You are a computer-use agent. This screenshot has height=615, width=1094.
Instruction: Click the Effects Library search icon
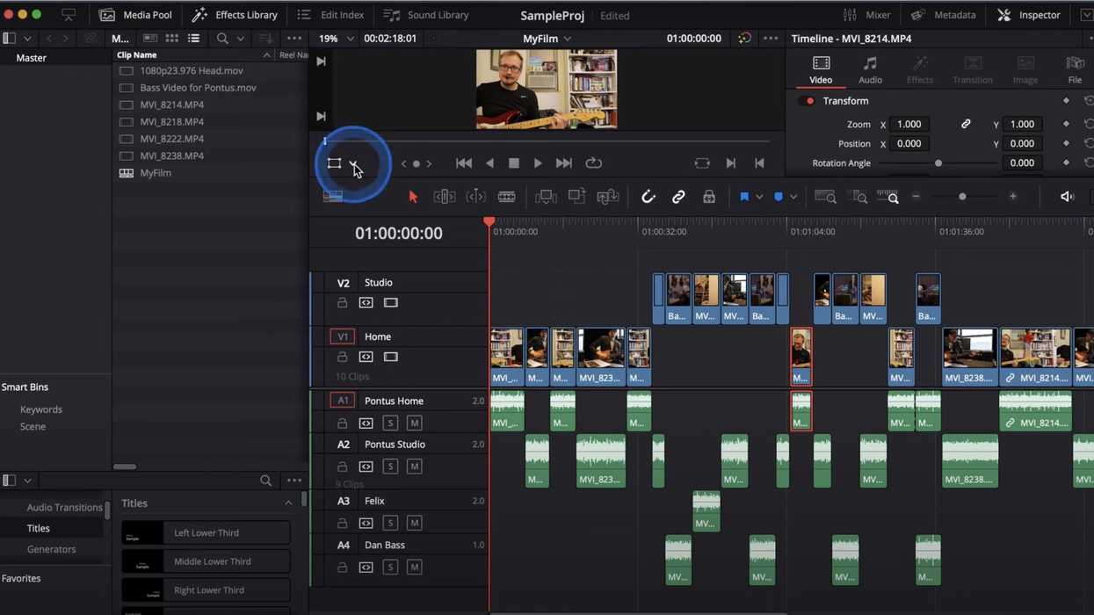point(265,481)
